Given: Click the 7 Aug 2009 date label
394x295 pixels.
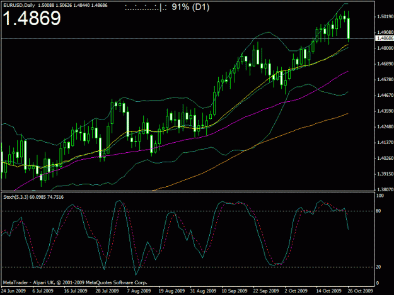Looking at the screenshot, I should pos(139,291).
